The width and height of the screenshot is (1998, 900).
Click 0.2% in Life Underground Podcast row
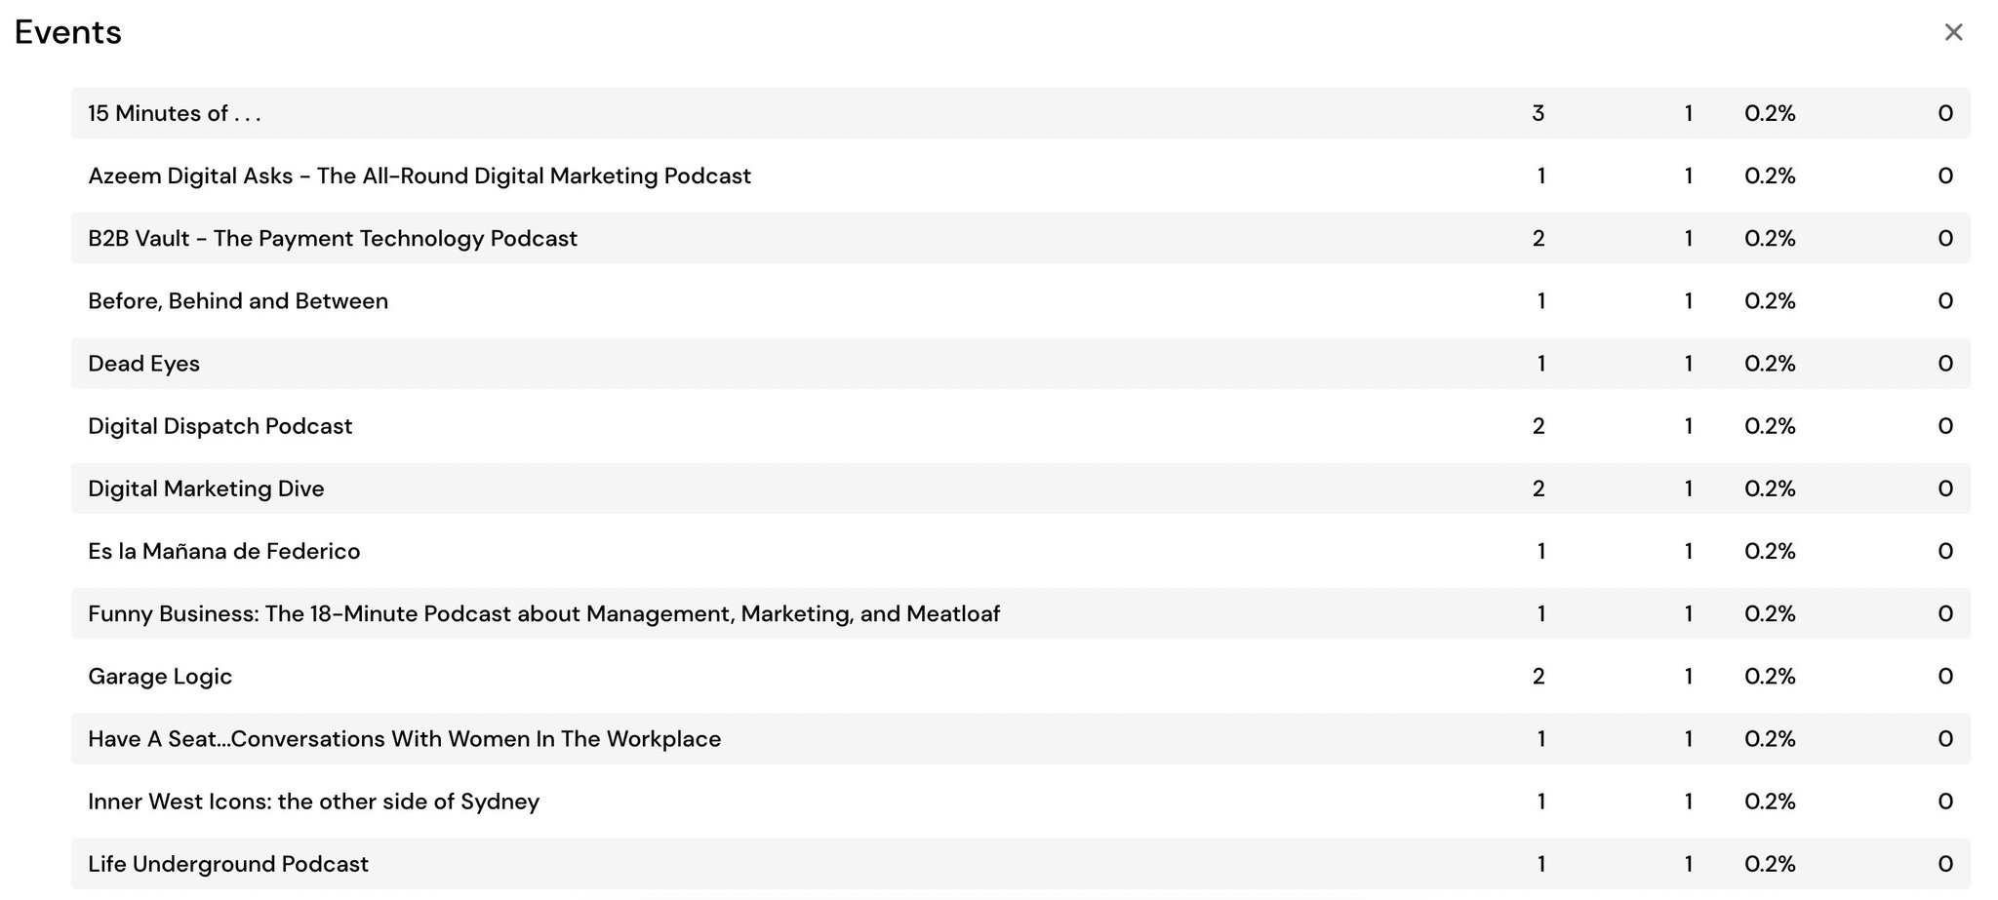1770,864
